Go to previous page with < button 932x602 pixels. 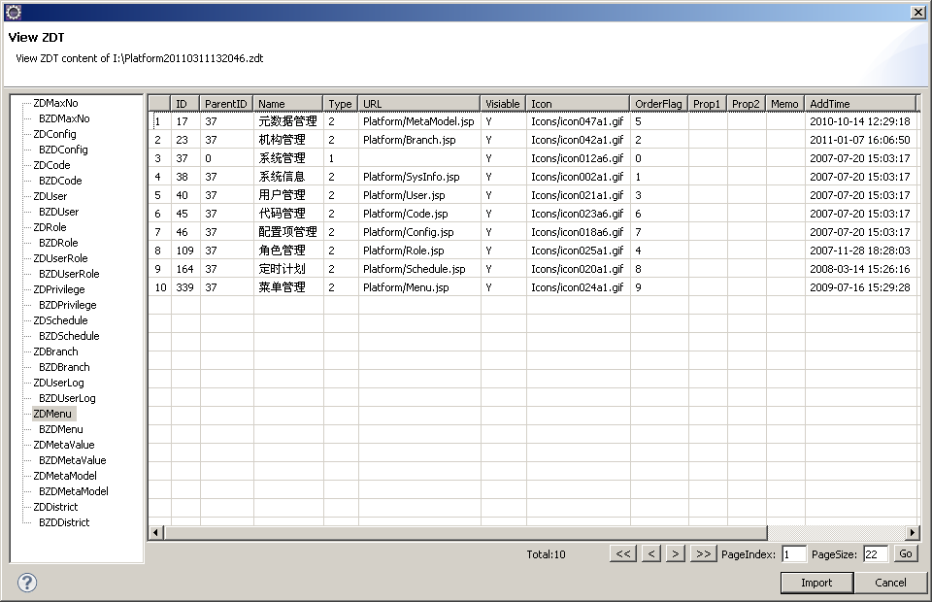[651, 553]
